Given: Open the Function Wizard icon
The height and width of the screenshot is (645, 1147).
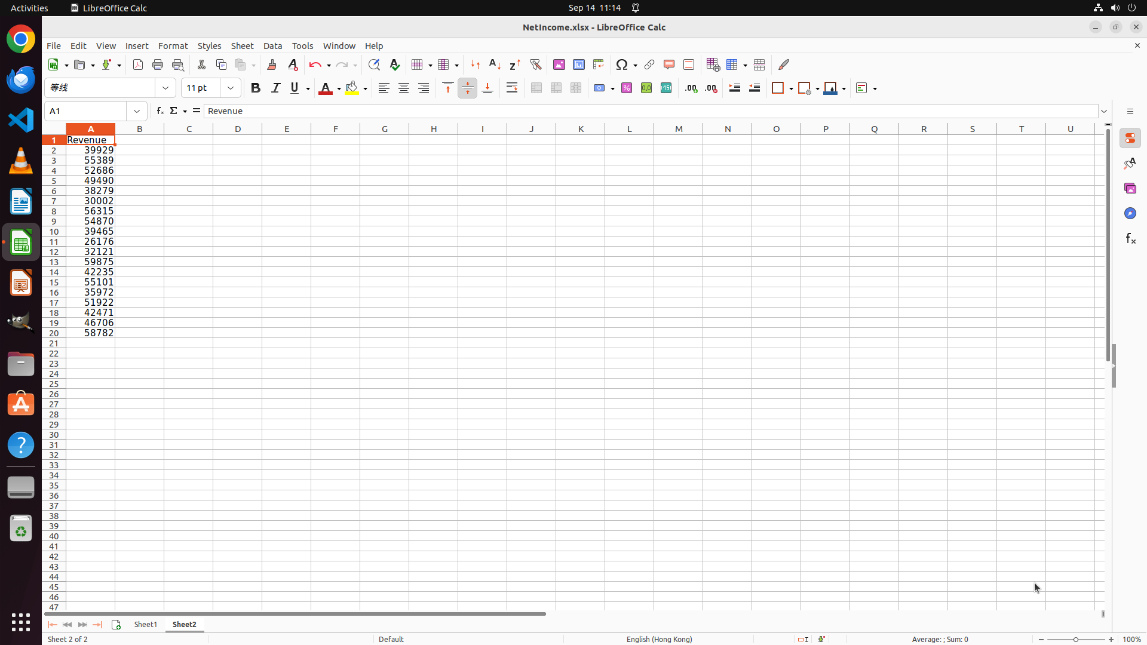Looking at the screenshot, I should (x=160, y=111).
